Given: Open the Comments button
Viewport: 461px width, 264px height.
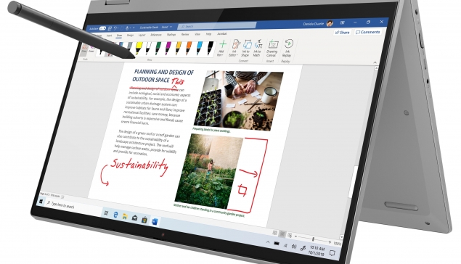Looking at the screenshot, I should pyautogui.click(x=368, y=32).
